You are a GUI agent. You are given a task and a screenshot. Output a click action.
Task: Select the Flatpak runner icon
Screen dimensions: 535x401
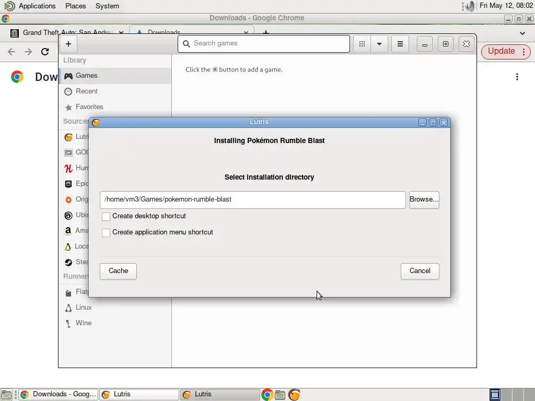coord(68,292)
